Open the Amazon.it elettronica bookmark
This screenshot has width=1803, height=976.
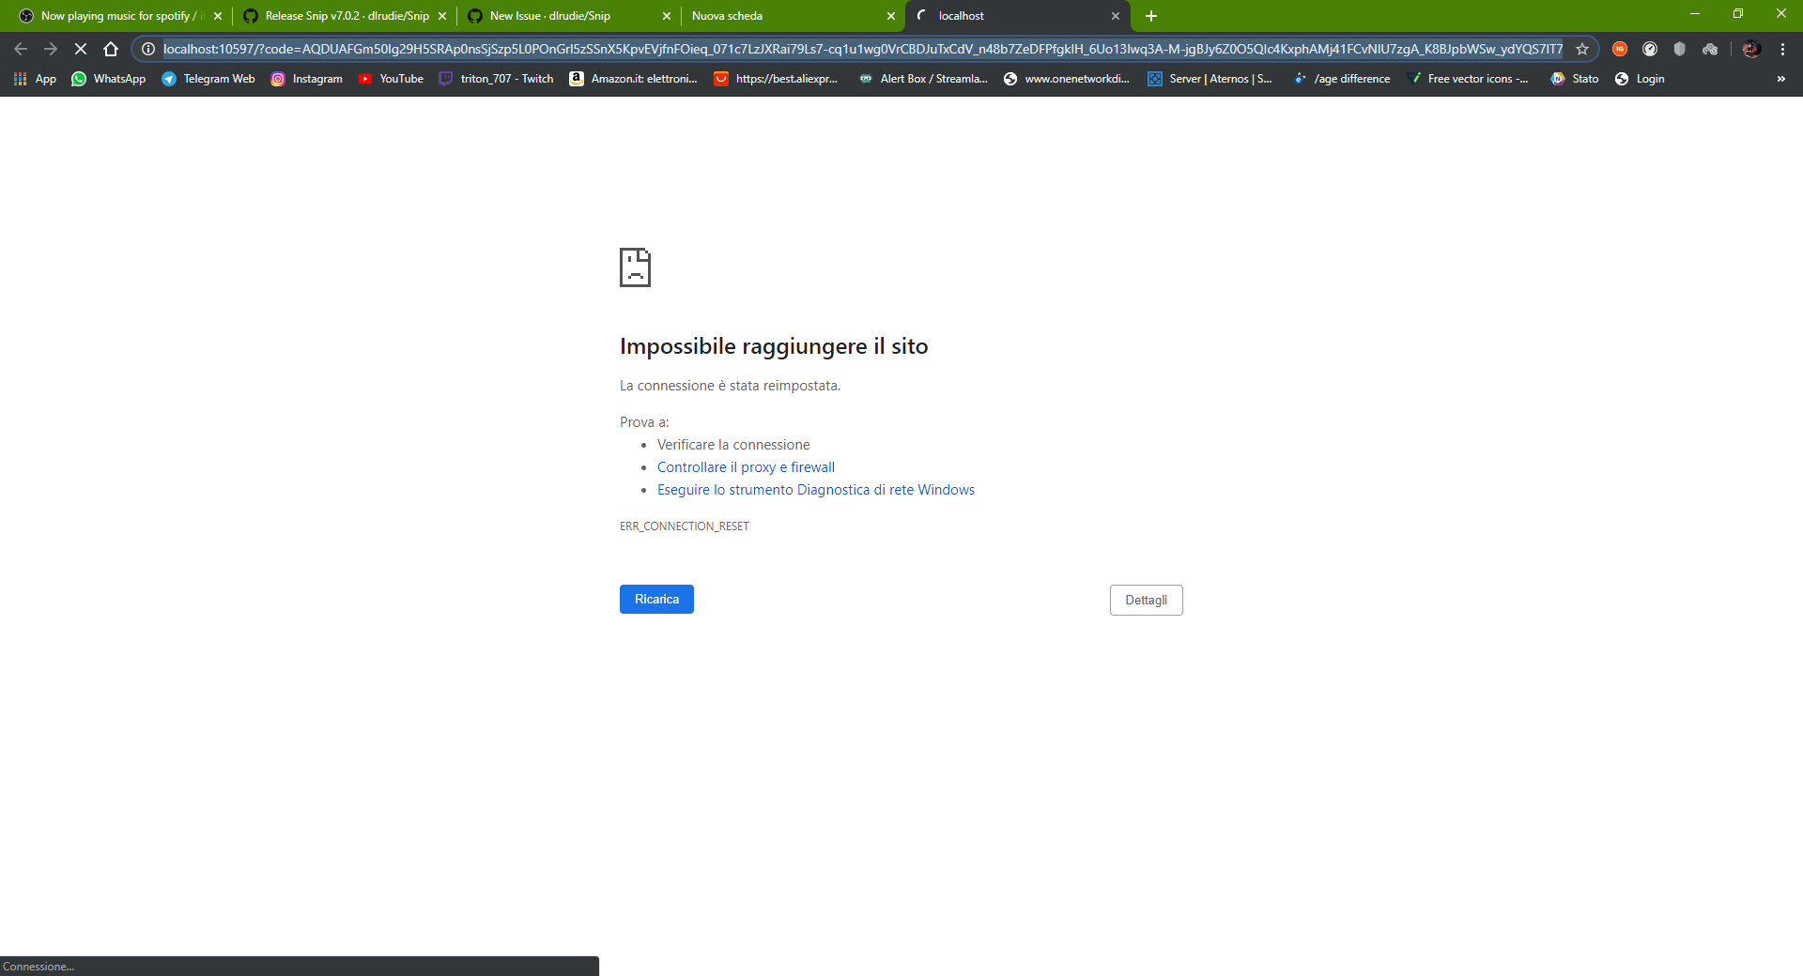632,79
